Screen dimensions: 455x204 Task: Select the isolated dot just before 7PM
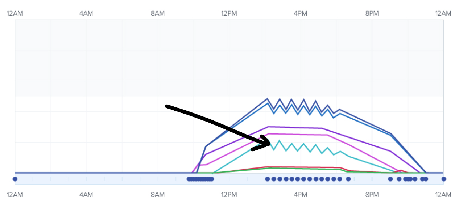(x=348, y=179)
